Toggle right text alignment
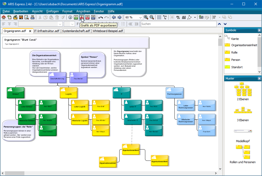262x176 pixels. pyautogui.click(x=15, y=24)
